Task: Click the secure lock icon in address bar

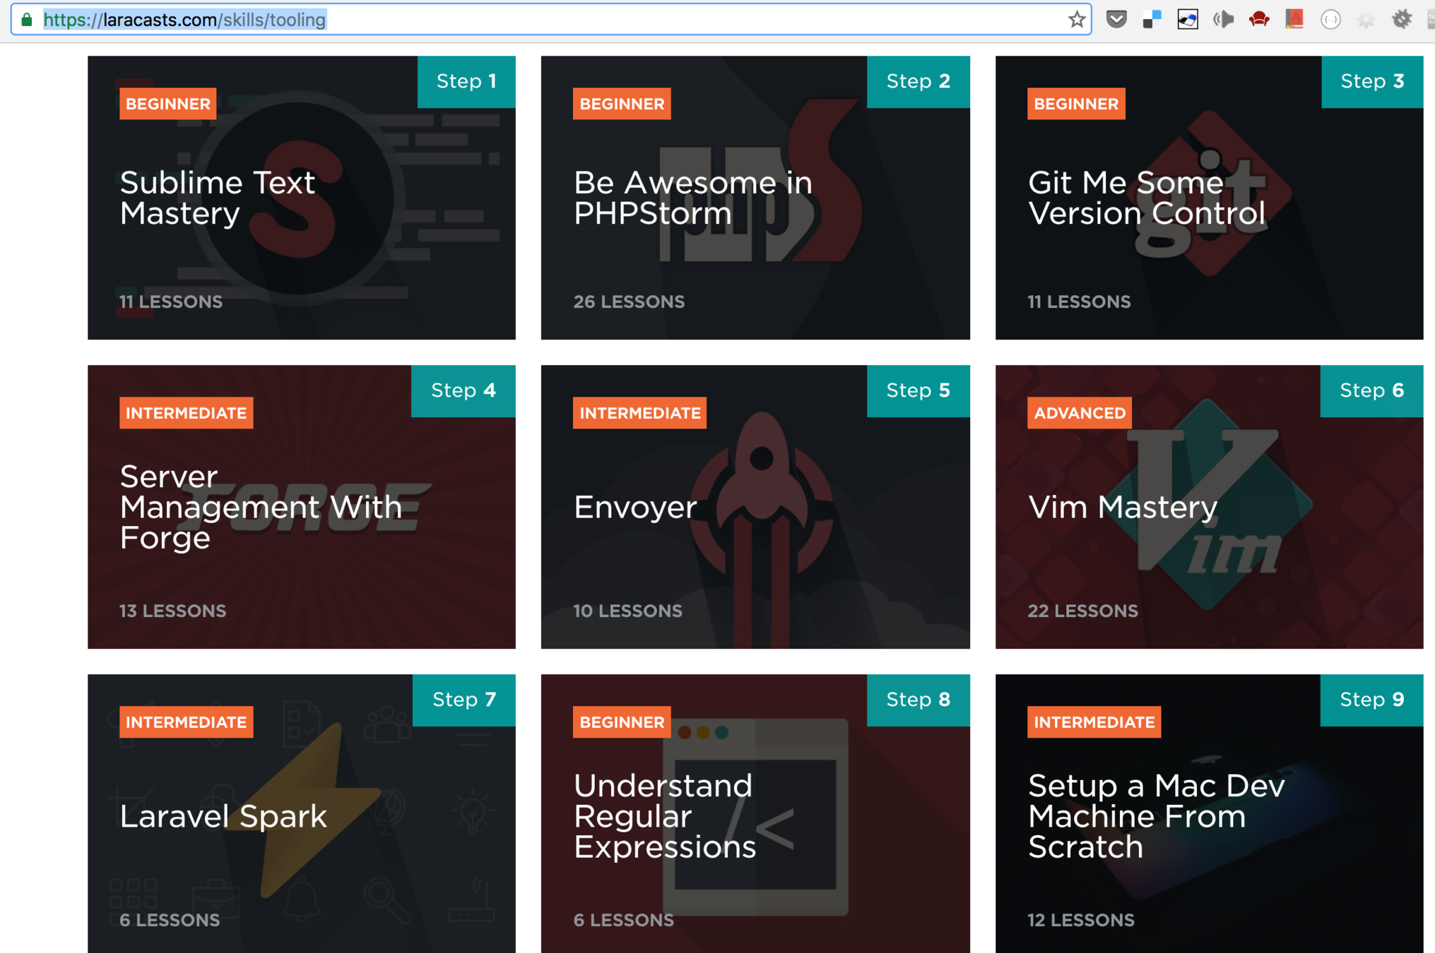Action: [27, 20]
